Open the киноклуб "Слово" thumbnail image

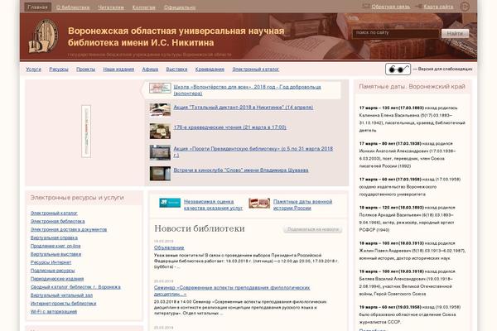coord(160,174)
